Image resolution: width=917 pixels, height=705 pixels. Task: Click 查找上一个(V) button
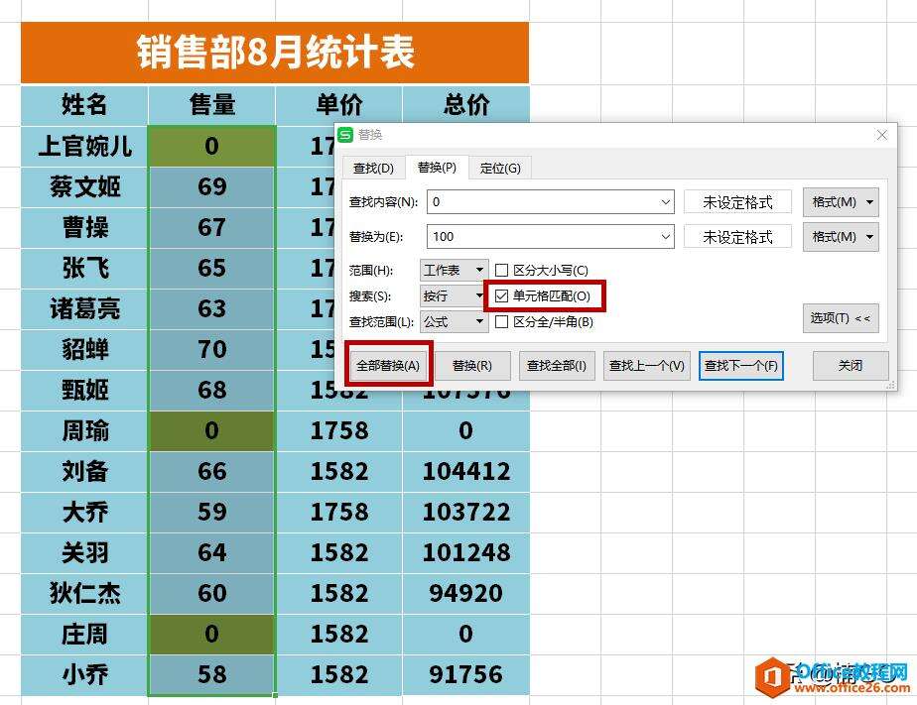[647, 366]
